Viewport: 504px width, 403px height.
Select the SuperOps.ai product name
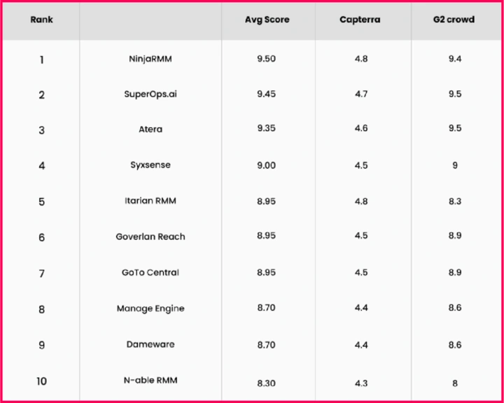pos(150,94)
